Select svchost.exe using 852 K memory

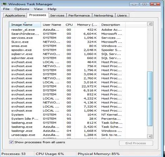[67, 94]
